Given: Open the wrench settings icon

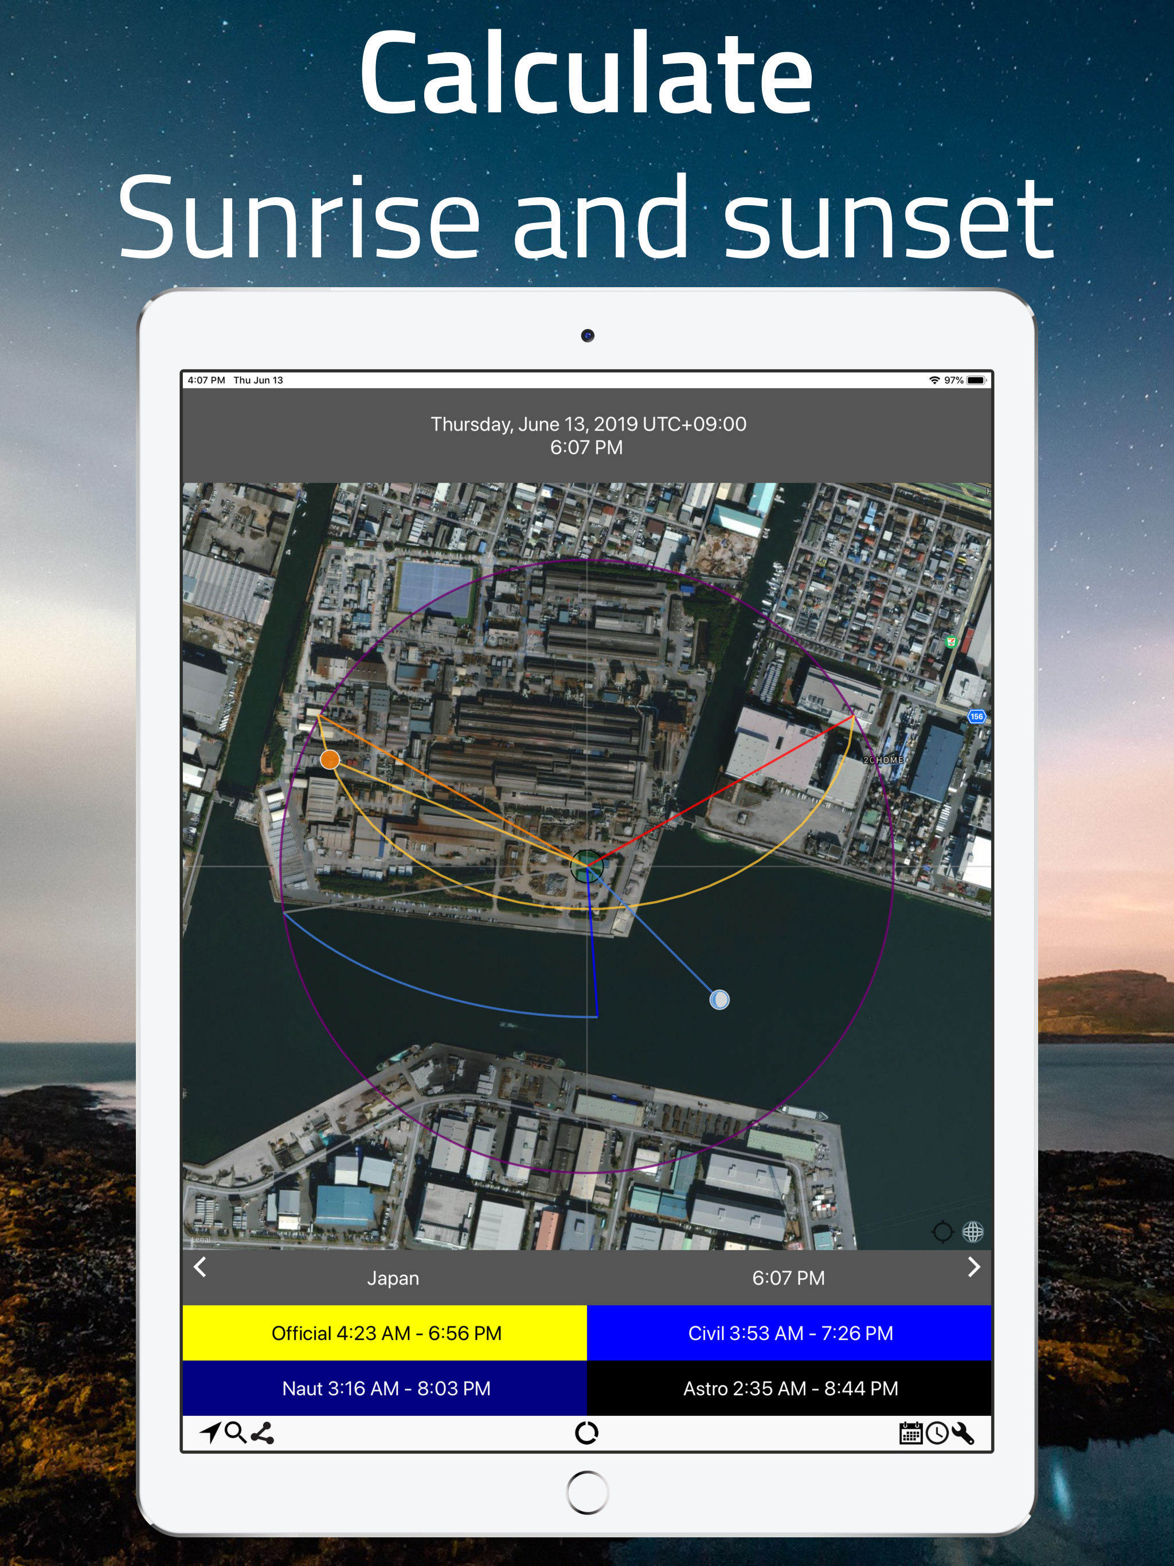Looking at the screenshot, I should tap(963, 1433).
